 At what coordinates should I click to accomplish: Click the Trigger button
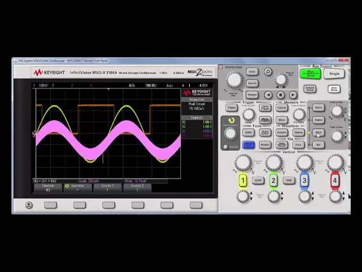click(x=231, y=108)
